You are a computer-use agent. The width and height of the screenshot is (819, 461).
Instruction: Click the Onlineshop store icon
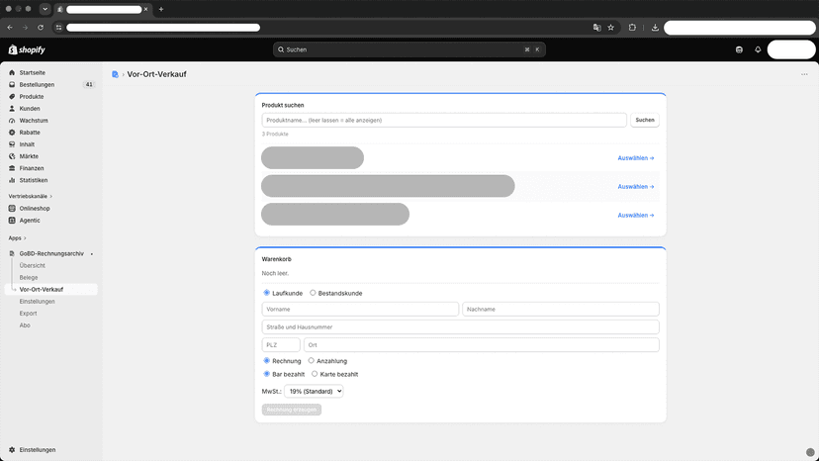12,209
